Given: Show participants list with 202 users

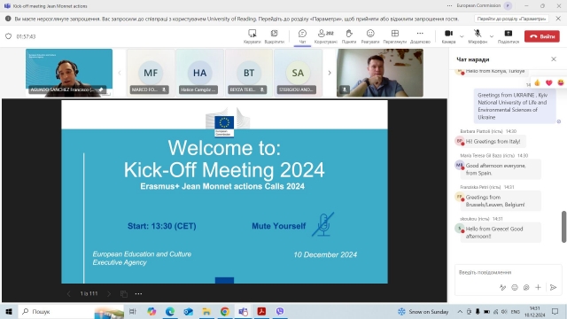Looking at the screenshot, I should (325, 36).
